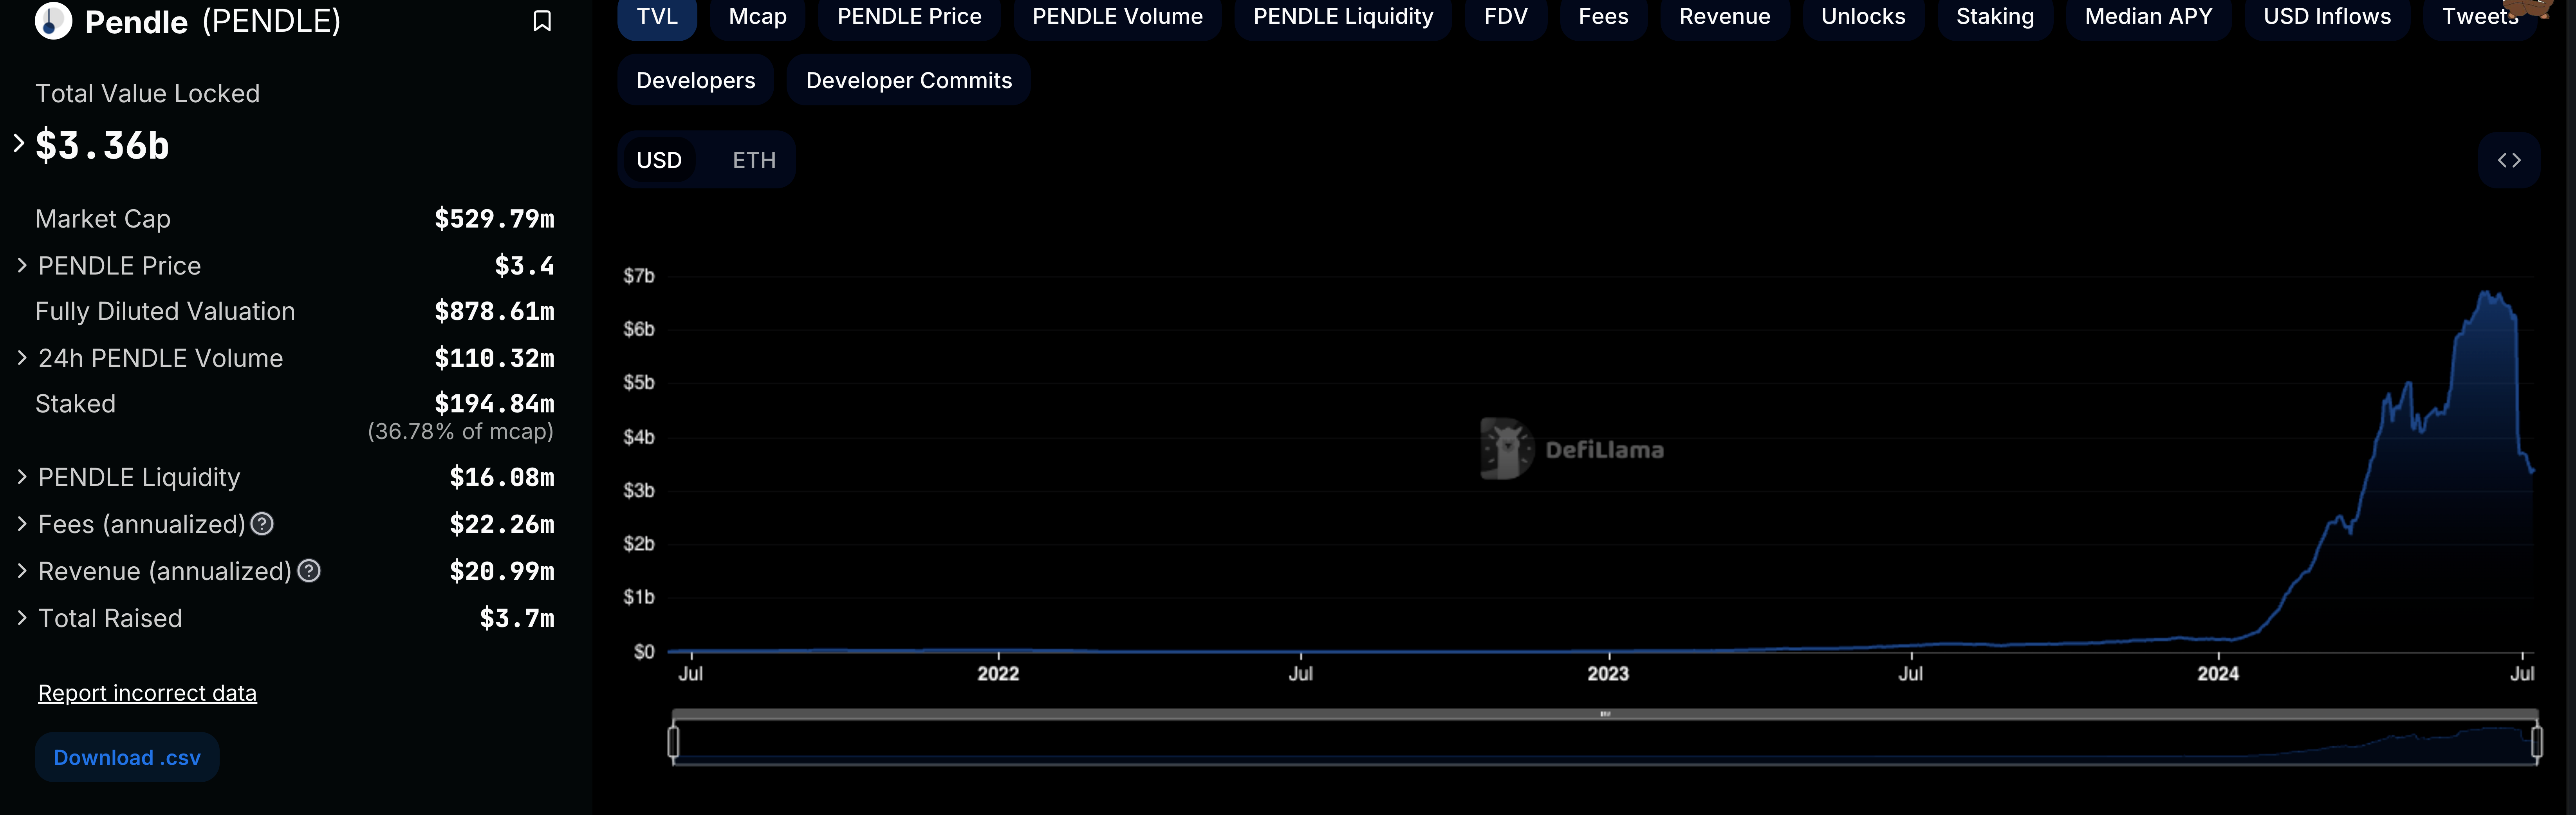Viewport: 2576px width, 815px height.
Task: Switch chart denomination to USD
Action: (659, 160)
